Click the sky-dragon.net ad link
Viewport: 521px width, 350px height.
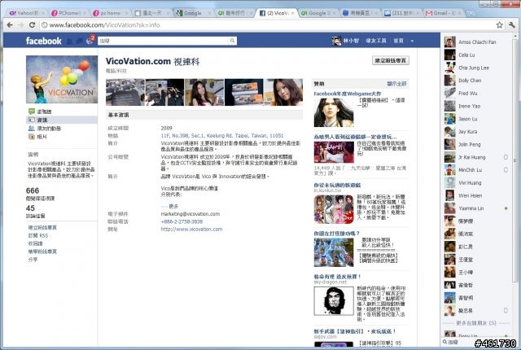[331, 282]
